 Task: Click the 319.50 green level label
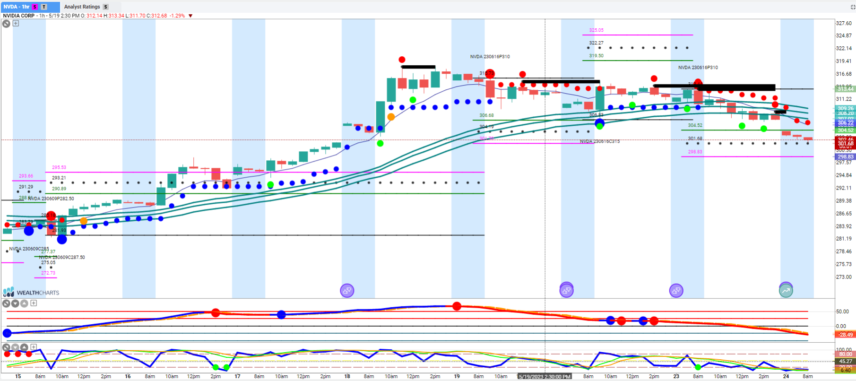point(596,56)
